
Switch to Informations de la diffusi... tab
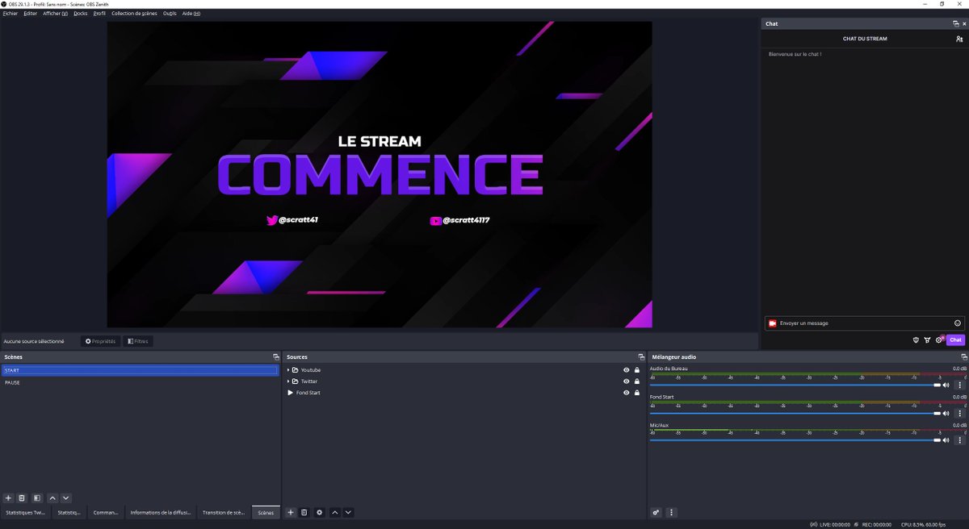pos(161,512)
